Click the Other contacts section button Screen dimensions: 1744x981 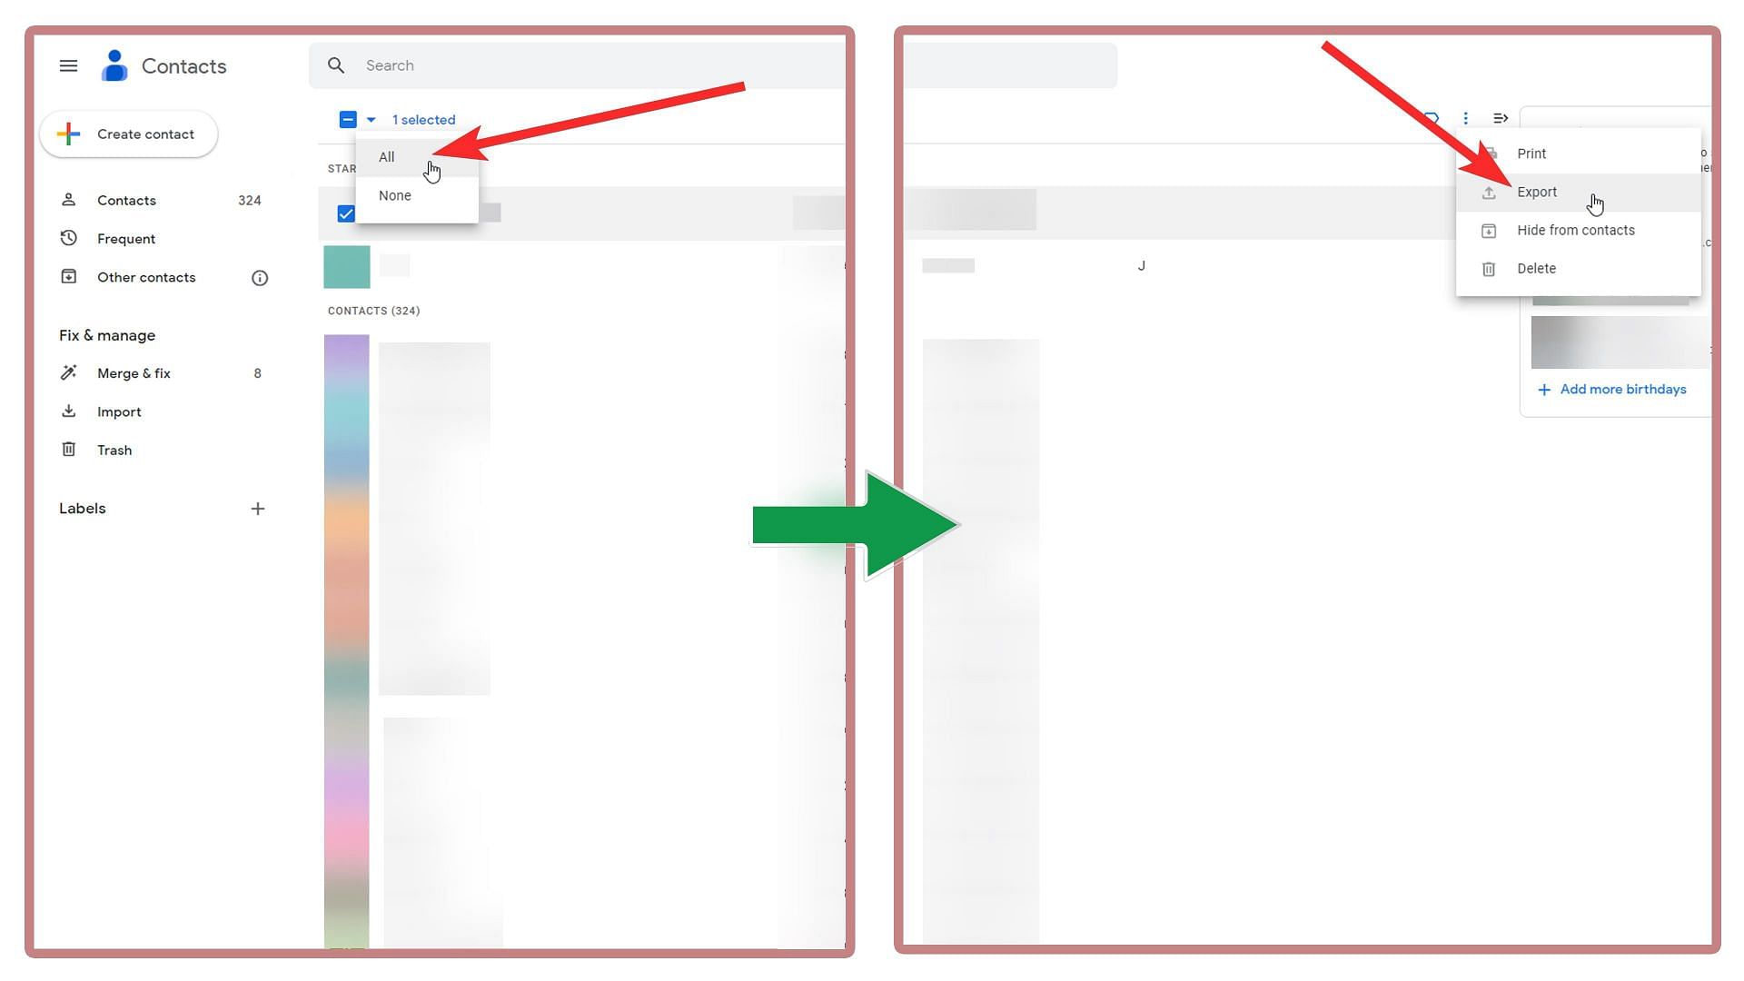[145, 277]
